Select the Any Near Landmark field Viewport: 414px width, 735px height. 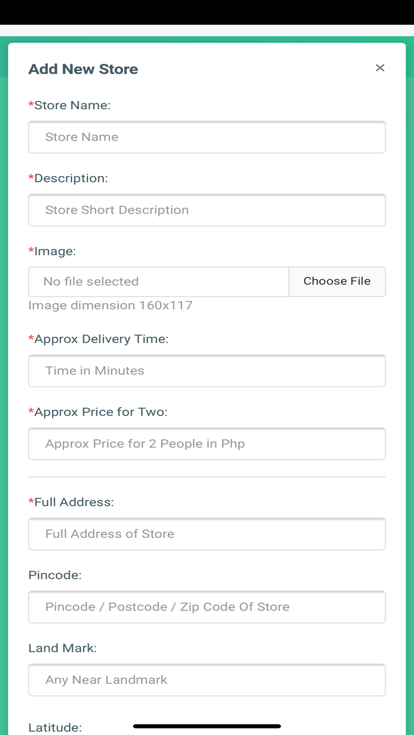(x=207, y=679)
